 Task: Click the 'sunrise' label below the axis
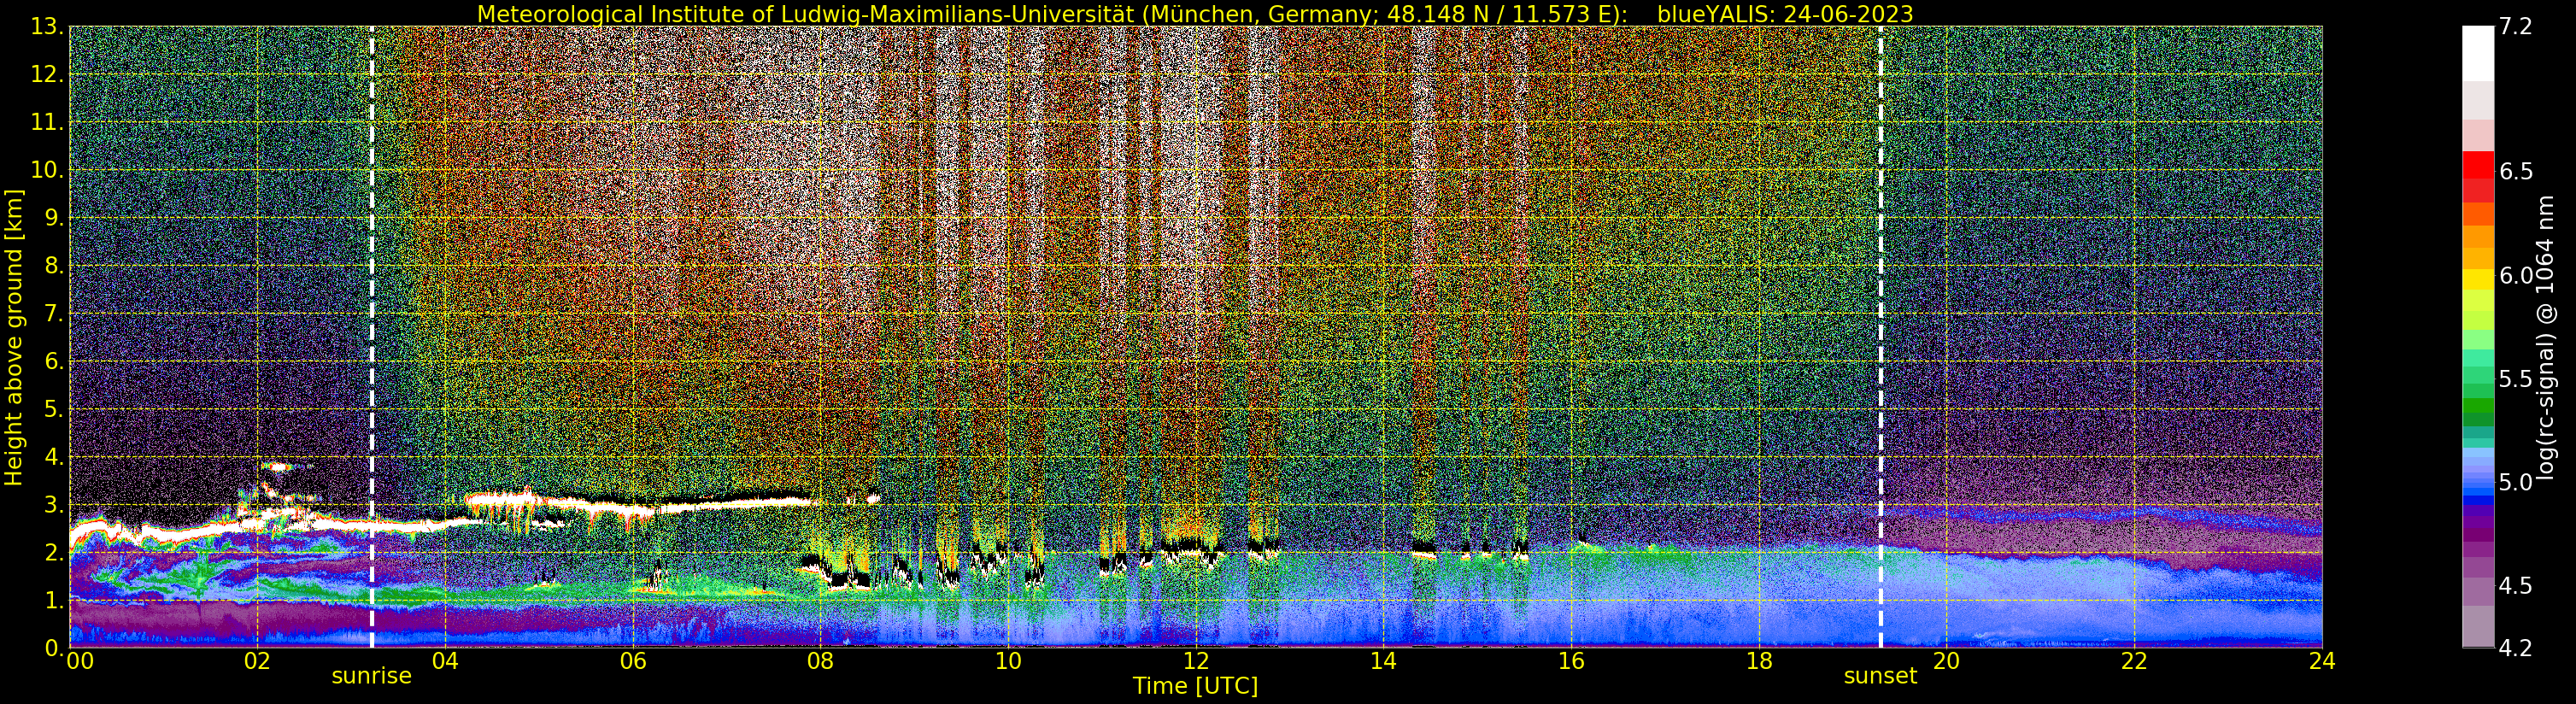click(372, 676)
